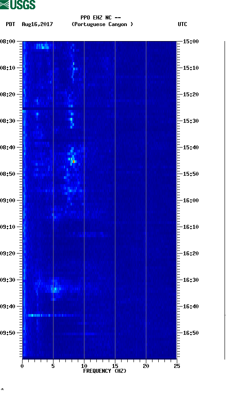The width and height of the screenshot is (244, 394).
Task: Click the '09:00' PDT time label
Action: [8, 201]
